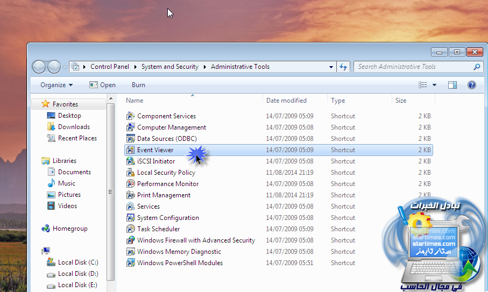Select Local Disk (C:) in navigation pane
Image resolution: width=488 pixels, height=292 pixels.
click(77, 262)
